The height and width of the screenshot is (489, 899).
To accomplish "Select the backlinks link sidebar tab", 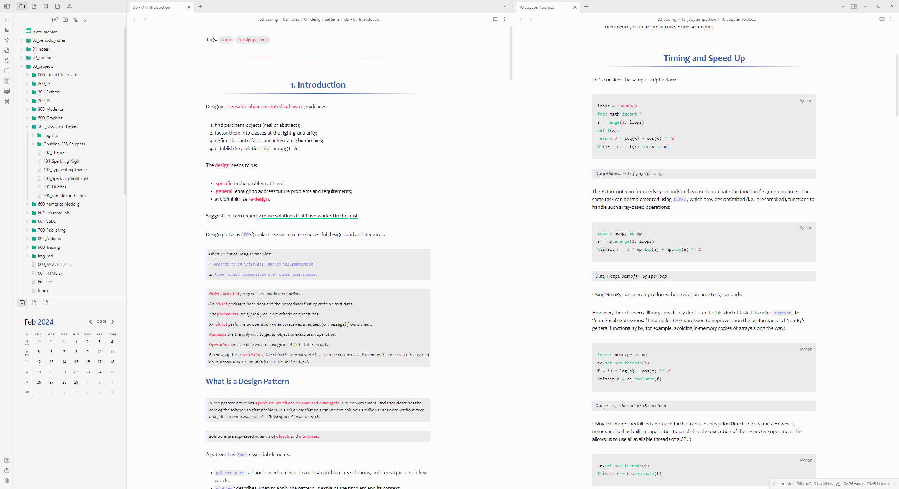I will (x=69, y=6).
